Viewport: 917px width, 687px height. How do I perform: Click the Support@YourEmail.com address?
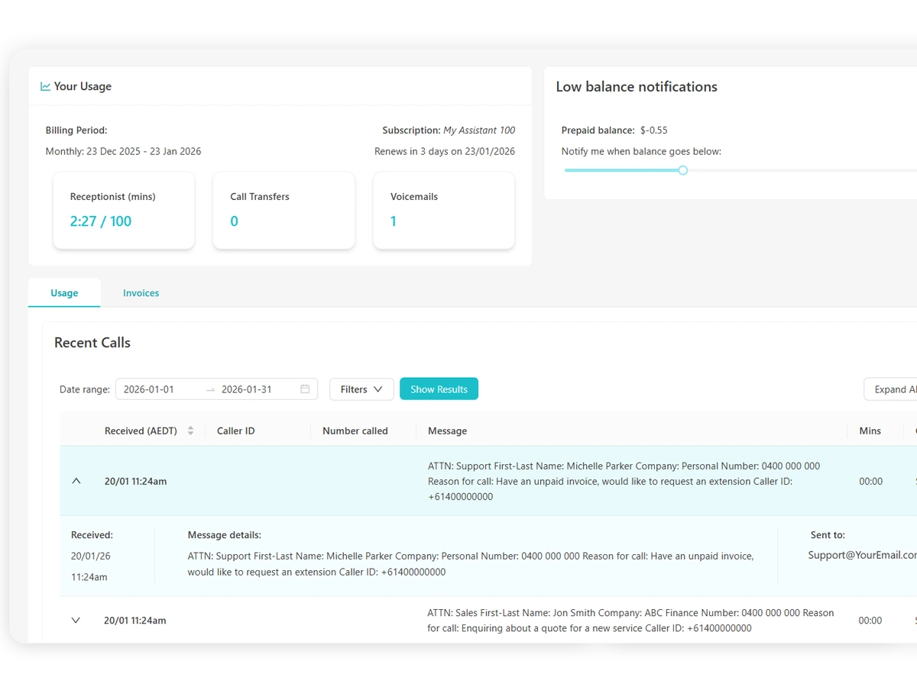click(862, 556)
